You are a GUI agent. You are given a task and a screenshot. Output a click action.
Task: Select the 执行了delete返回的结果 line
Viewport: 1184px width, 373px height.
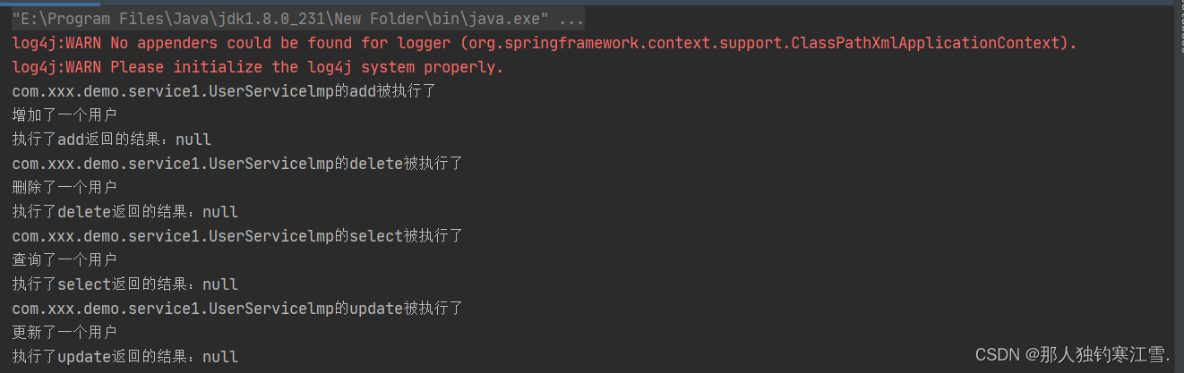[125, 212]
